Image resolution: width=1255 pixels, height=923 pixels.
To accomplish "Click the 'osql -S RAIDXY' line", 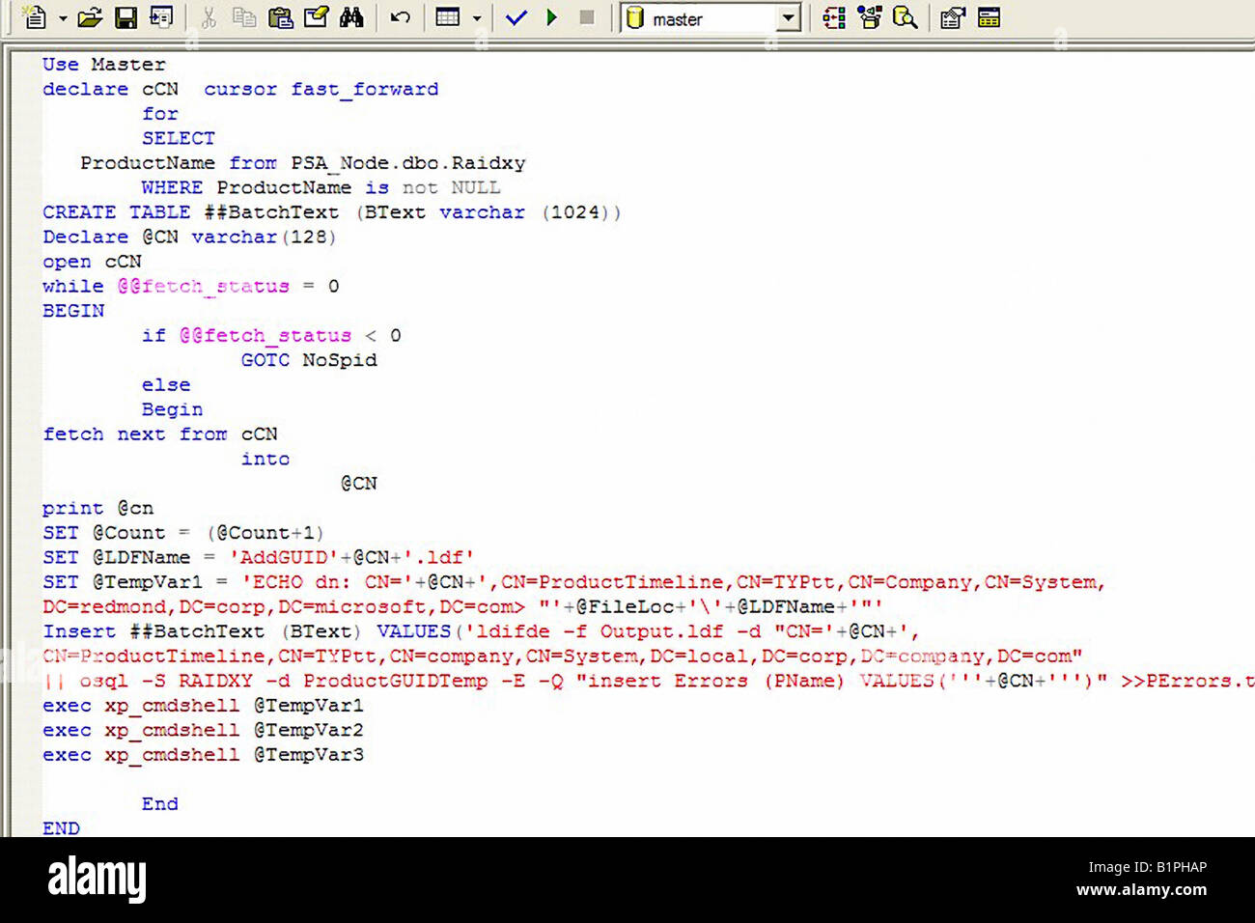I will tap(648, 681).
